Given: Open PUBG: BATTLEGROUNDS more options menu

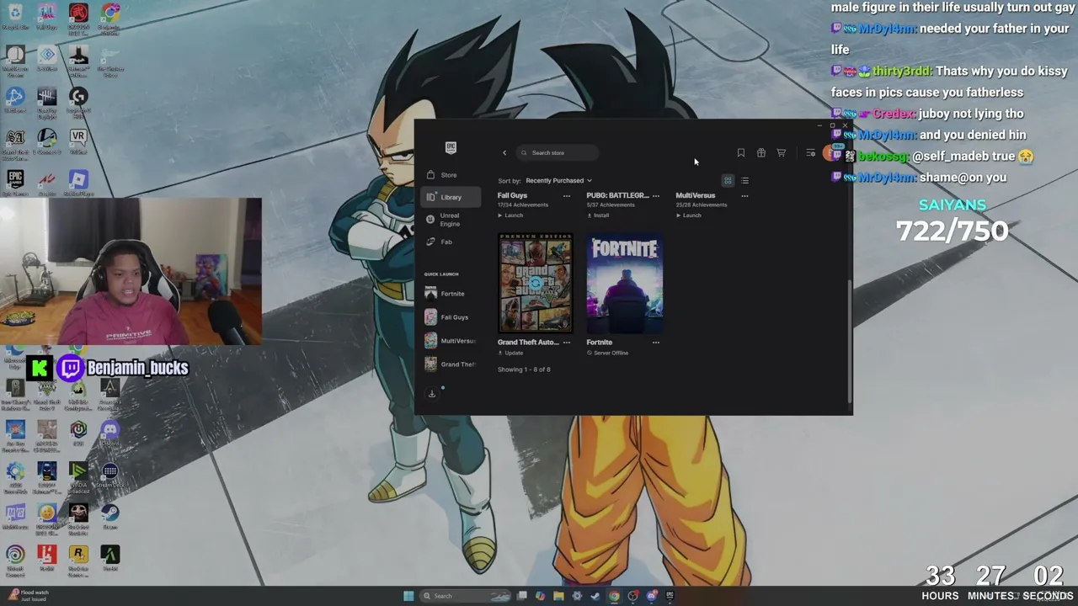Looking at the screenshot, I should coord(655,196).
